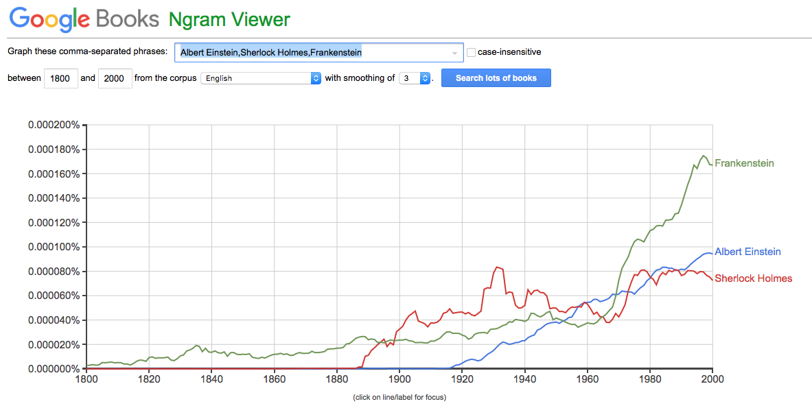Click the start year field showing 1800
The width and height of the screenshot is (812, 419).
pyautogui.click(x=60, y=78)
